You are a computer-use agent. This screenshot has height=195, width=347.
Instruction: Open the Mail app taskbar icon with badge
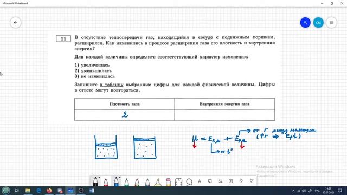(60, 191)
